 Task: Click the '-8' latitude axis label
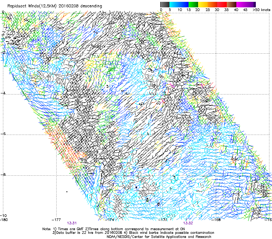tap(3, 174)
